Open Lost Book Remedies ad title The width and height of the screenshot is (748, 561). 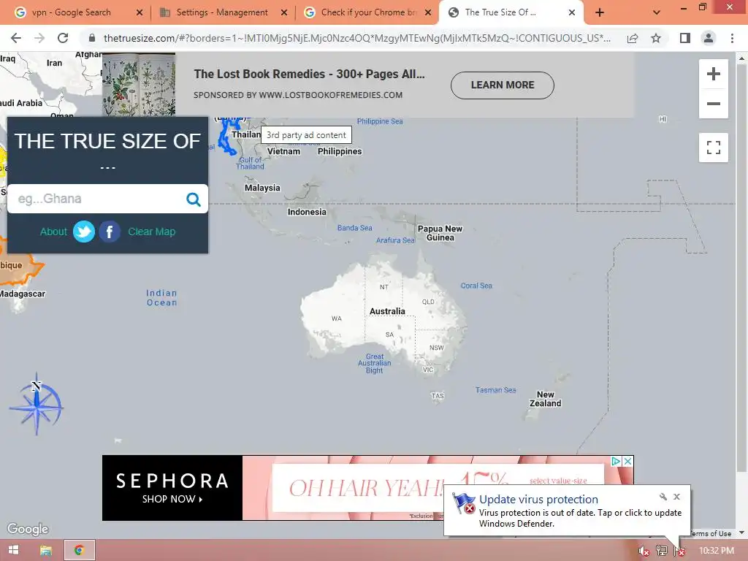tap(309, 74)
